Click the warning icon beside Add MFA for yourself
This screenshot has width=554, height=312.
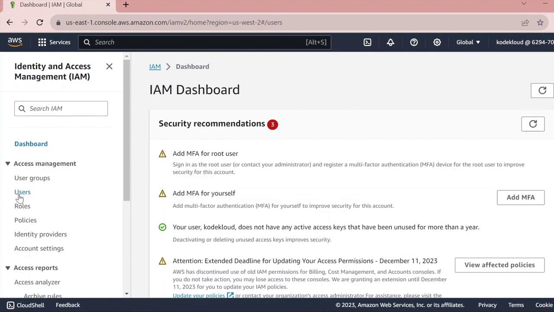tap(162, 194)
